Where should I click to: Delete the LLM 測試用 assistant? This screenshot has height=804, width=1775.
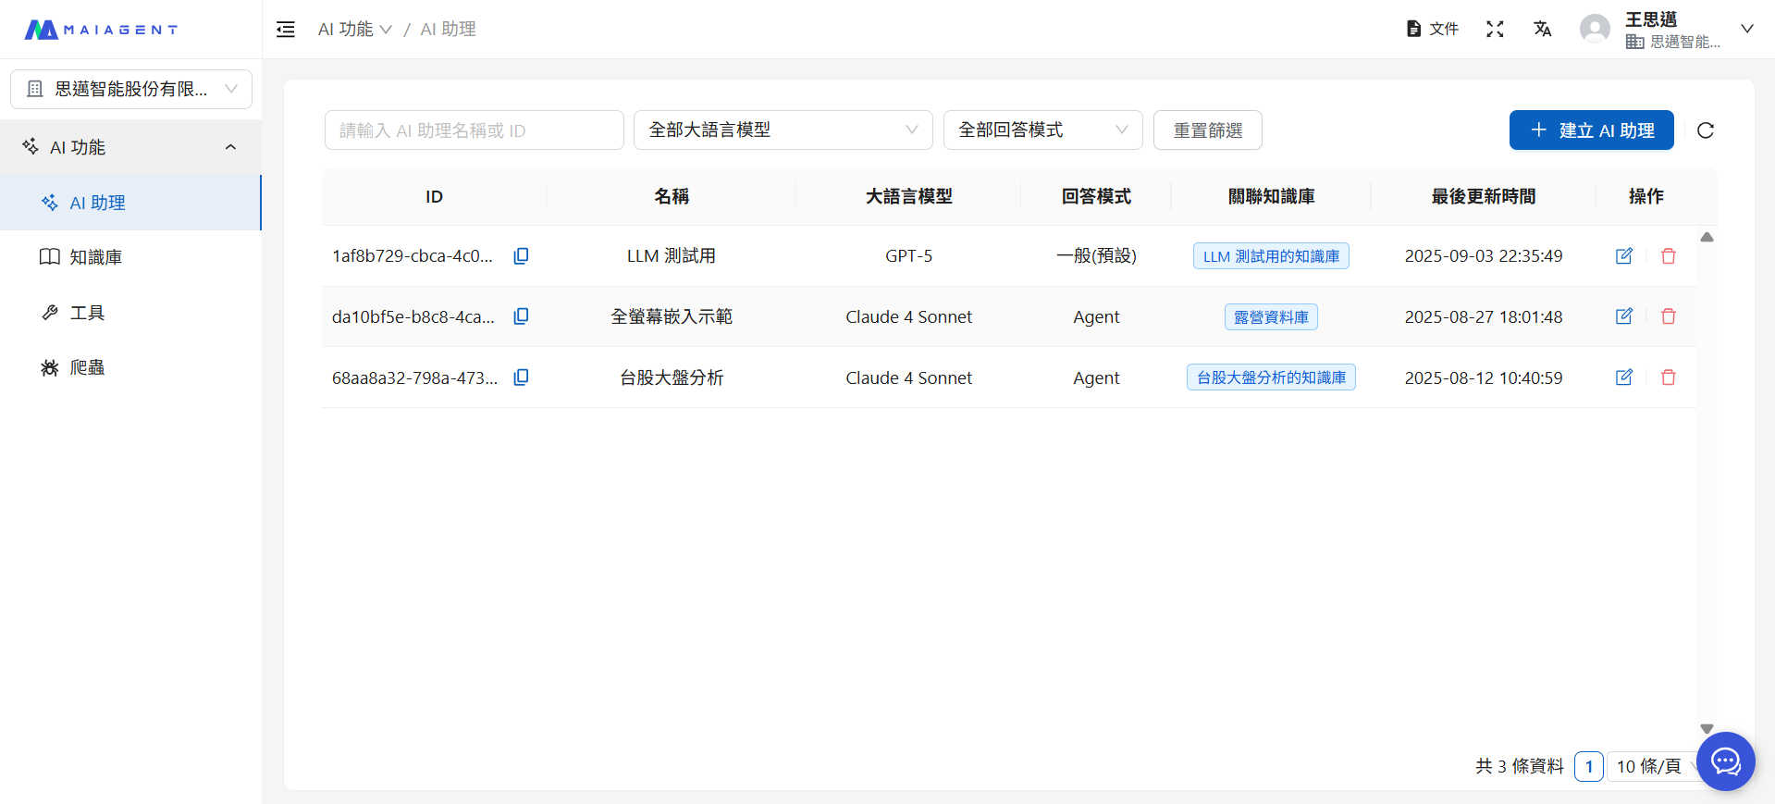(x=1668, y=256)
